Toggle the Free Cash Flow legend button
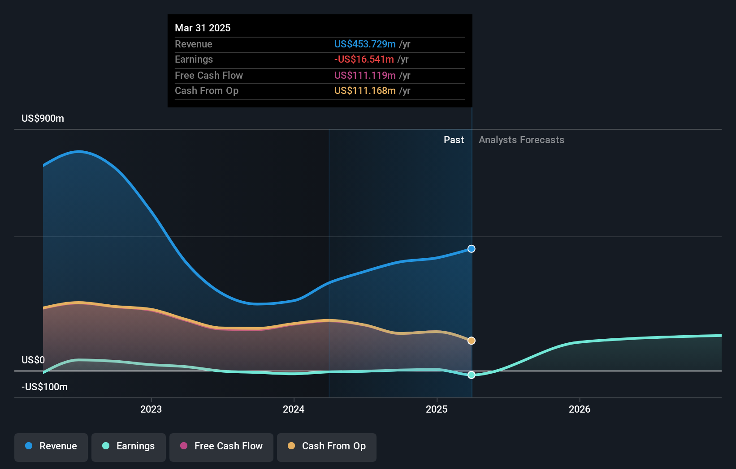736x469 pixels. [x=221, y=447]
